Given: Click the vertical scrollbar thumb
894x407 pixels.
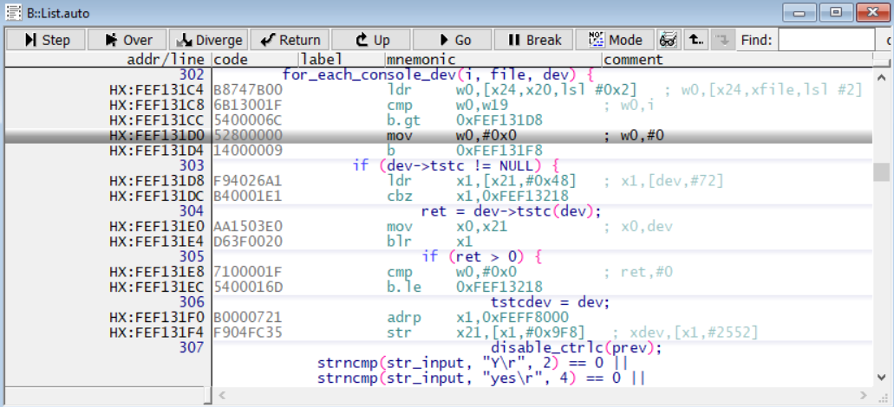Looking at the screenshot, I should coord(881,172).
